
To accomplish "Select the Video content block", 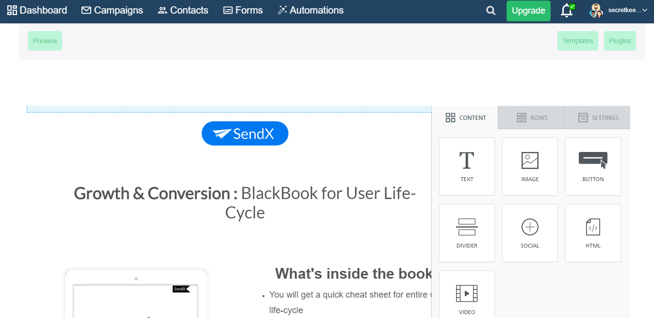I will point(467,294).
